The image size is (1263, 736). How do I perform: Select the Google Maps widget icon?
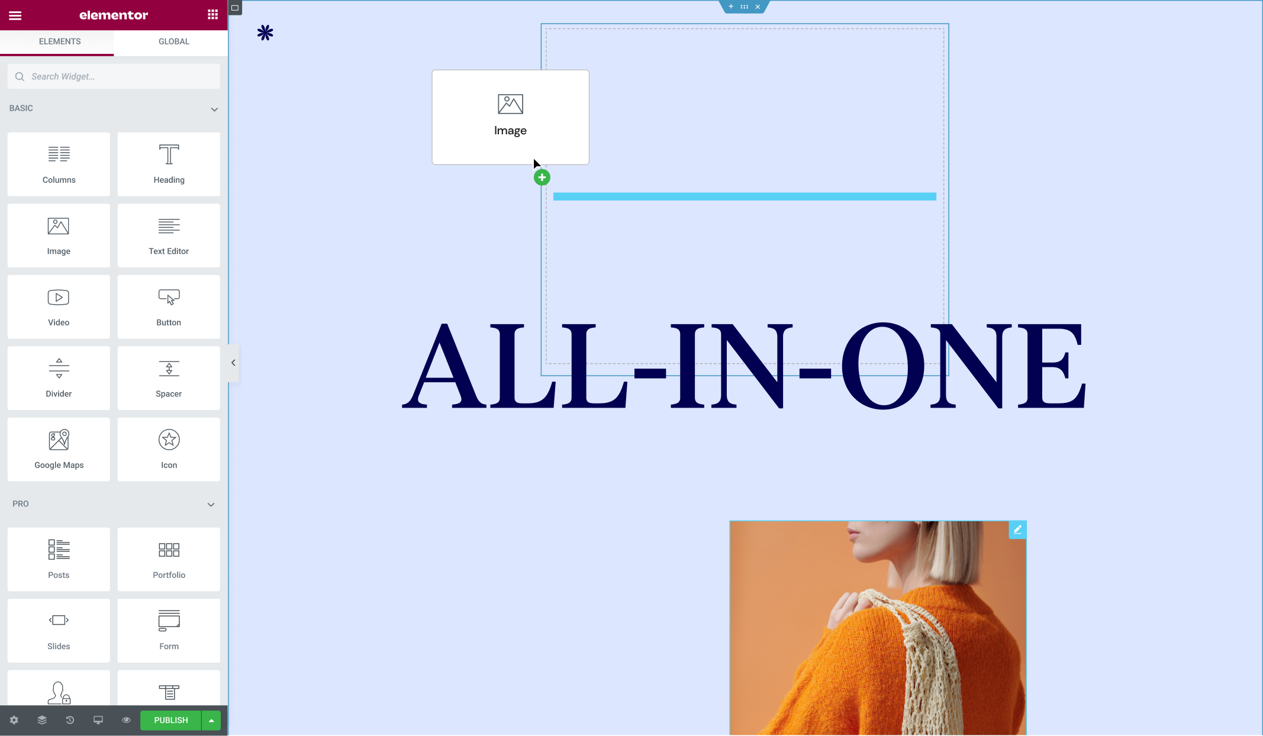59,440
